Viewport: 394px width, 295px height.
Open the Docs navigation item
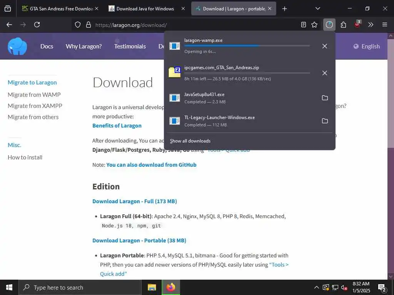coord(47,46)
